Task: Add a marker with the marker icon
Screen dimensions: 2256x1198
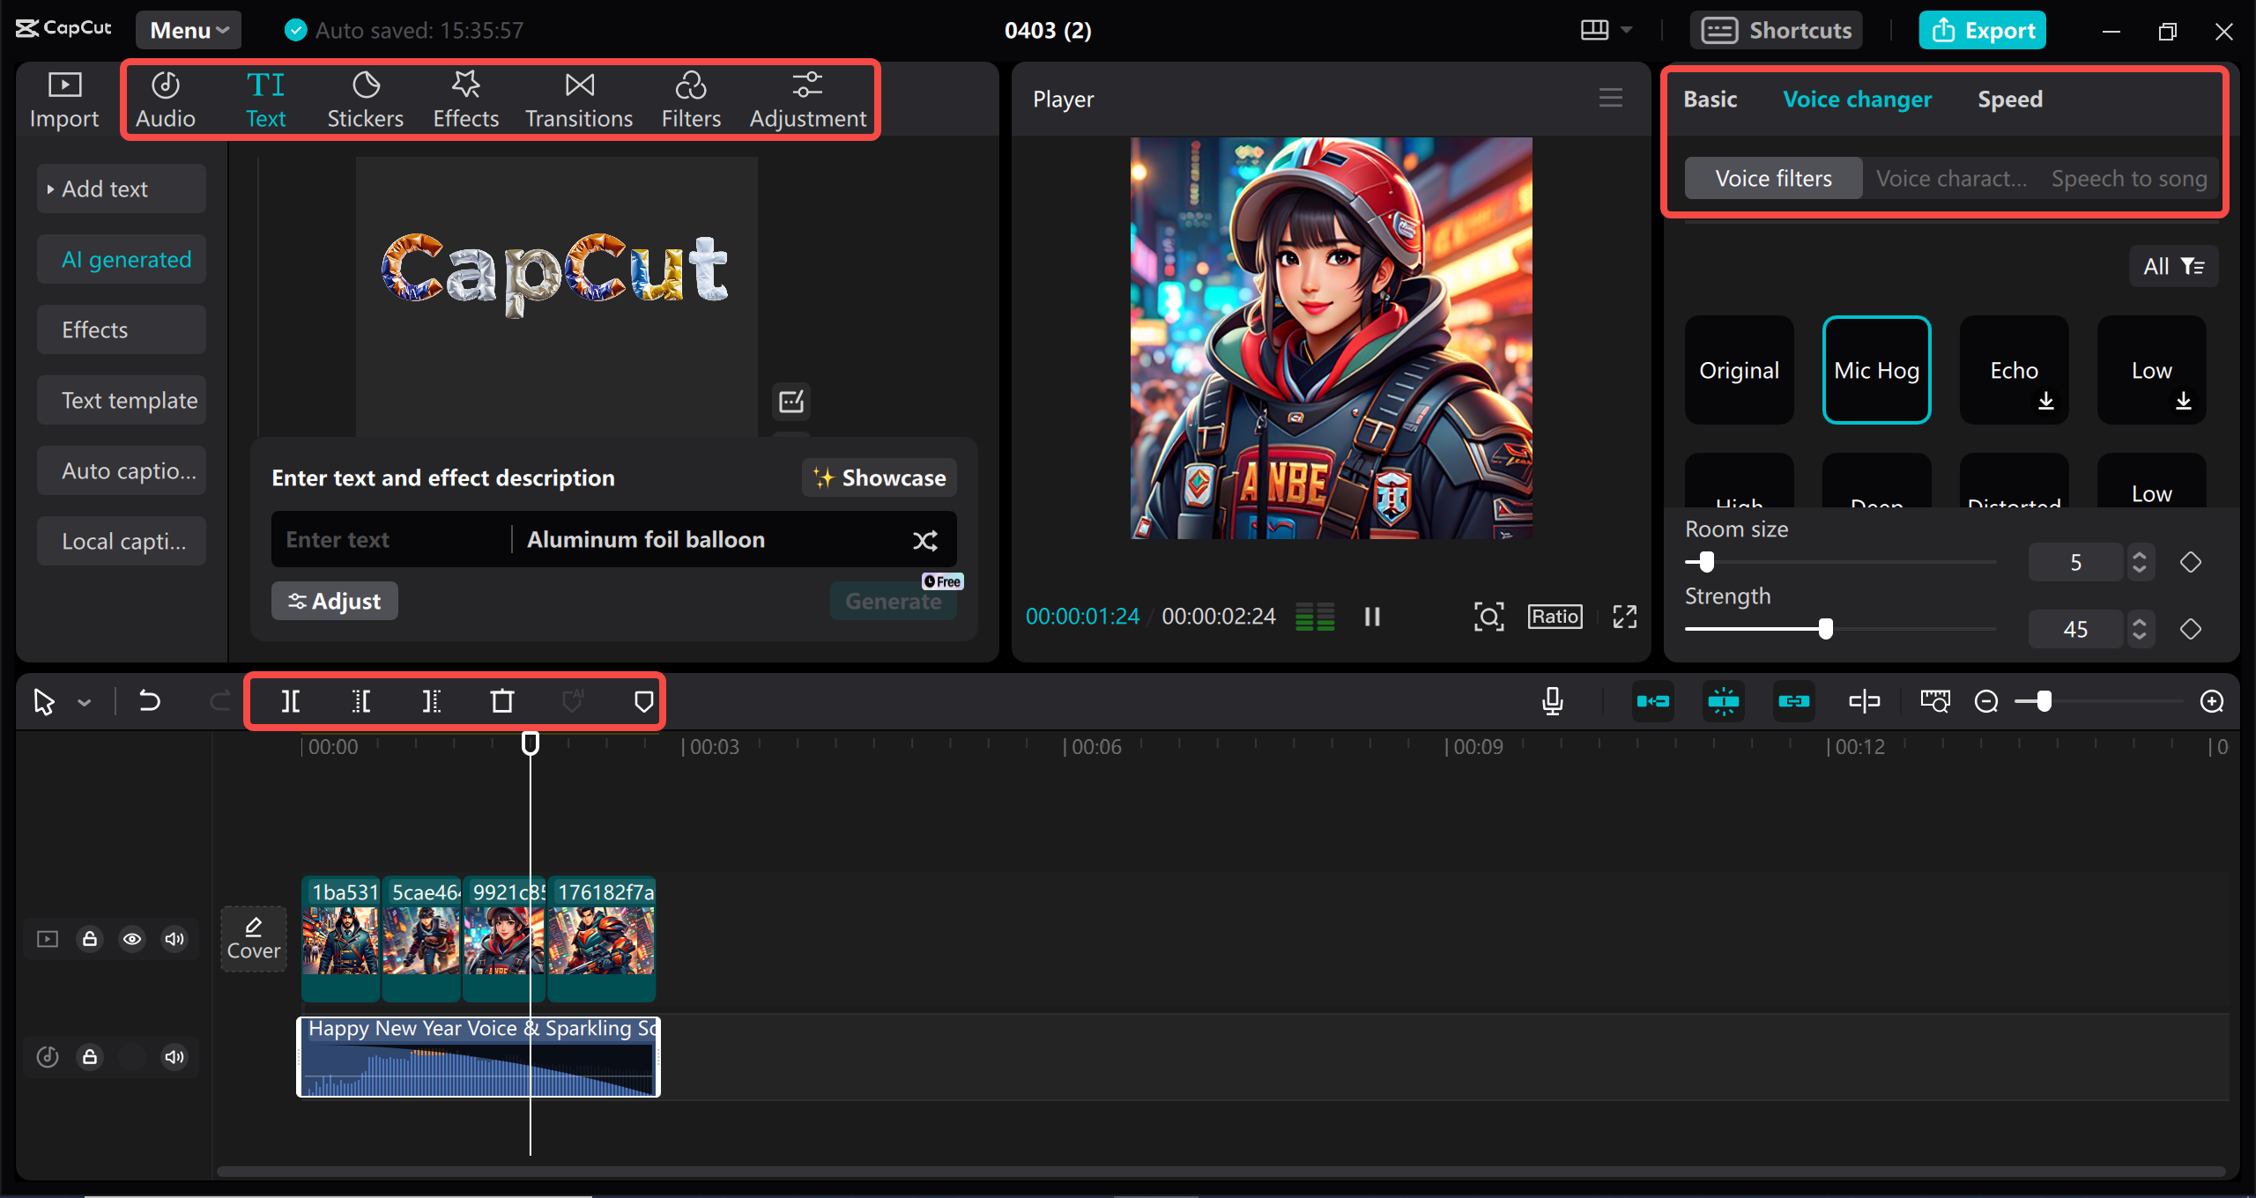Action: [x=643, y=701]
